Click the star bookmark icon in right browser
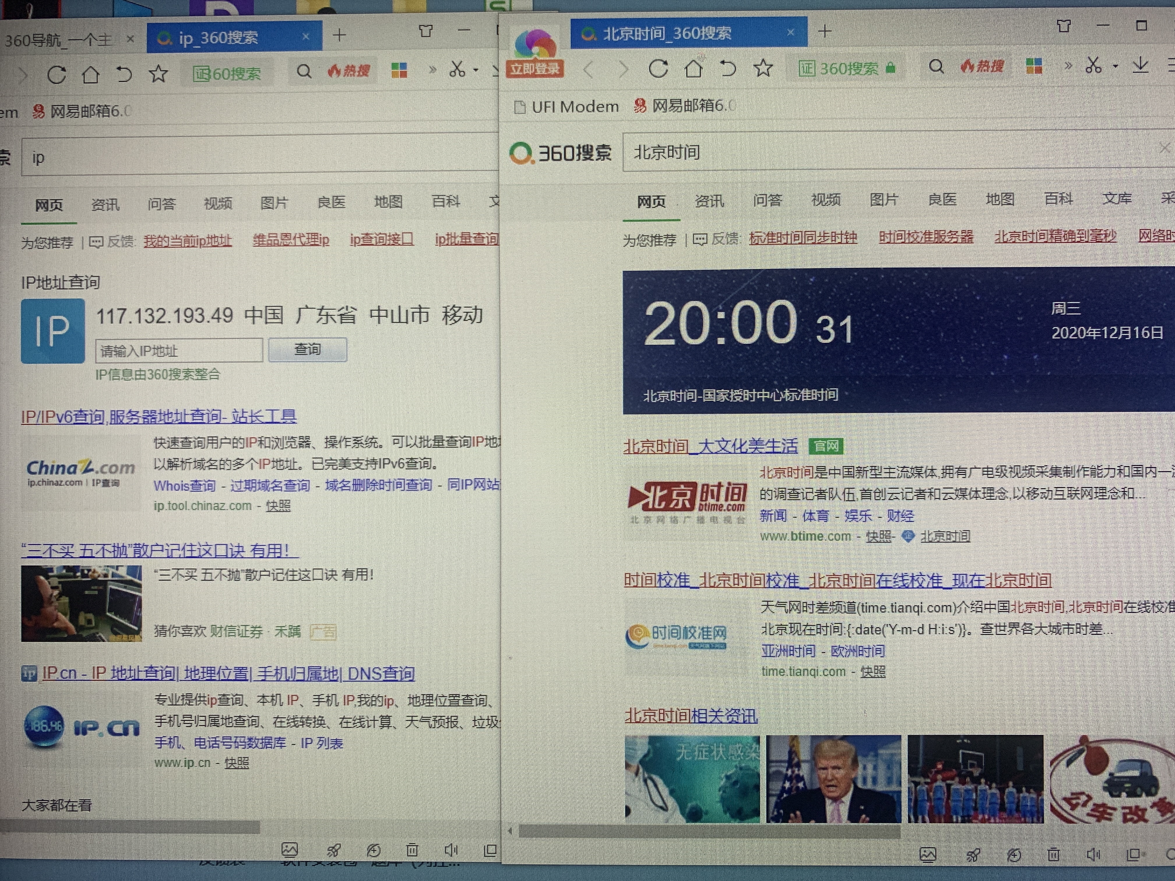The height and width of the screenshot is (881, 1175). click(x=763, y=68)
